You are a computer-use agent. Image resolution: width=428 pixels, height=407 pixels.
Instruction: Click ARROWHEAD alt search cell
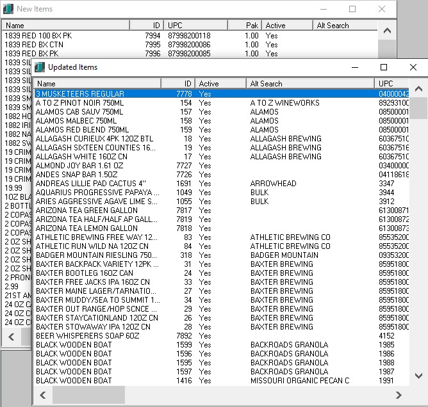point(273,184)
